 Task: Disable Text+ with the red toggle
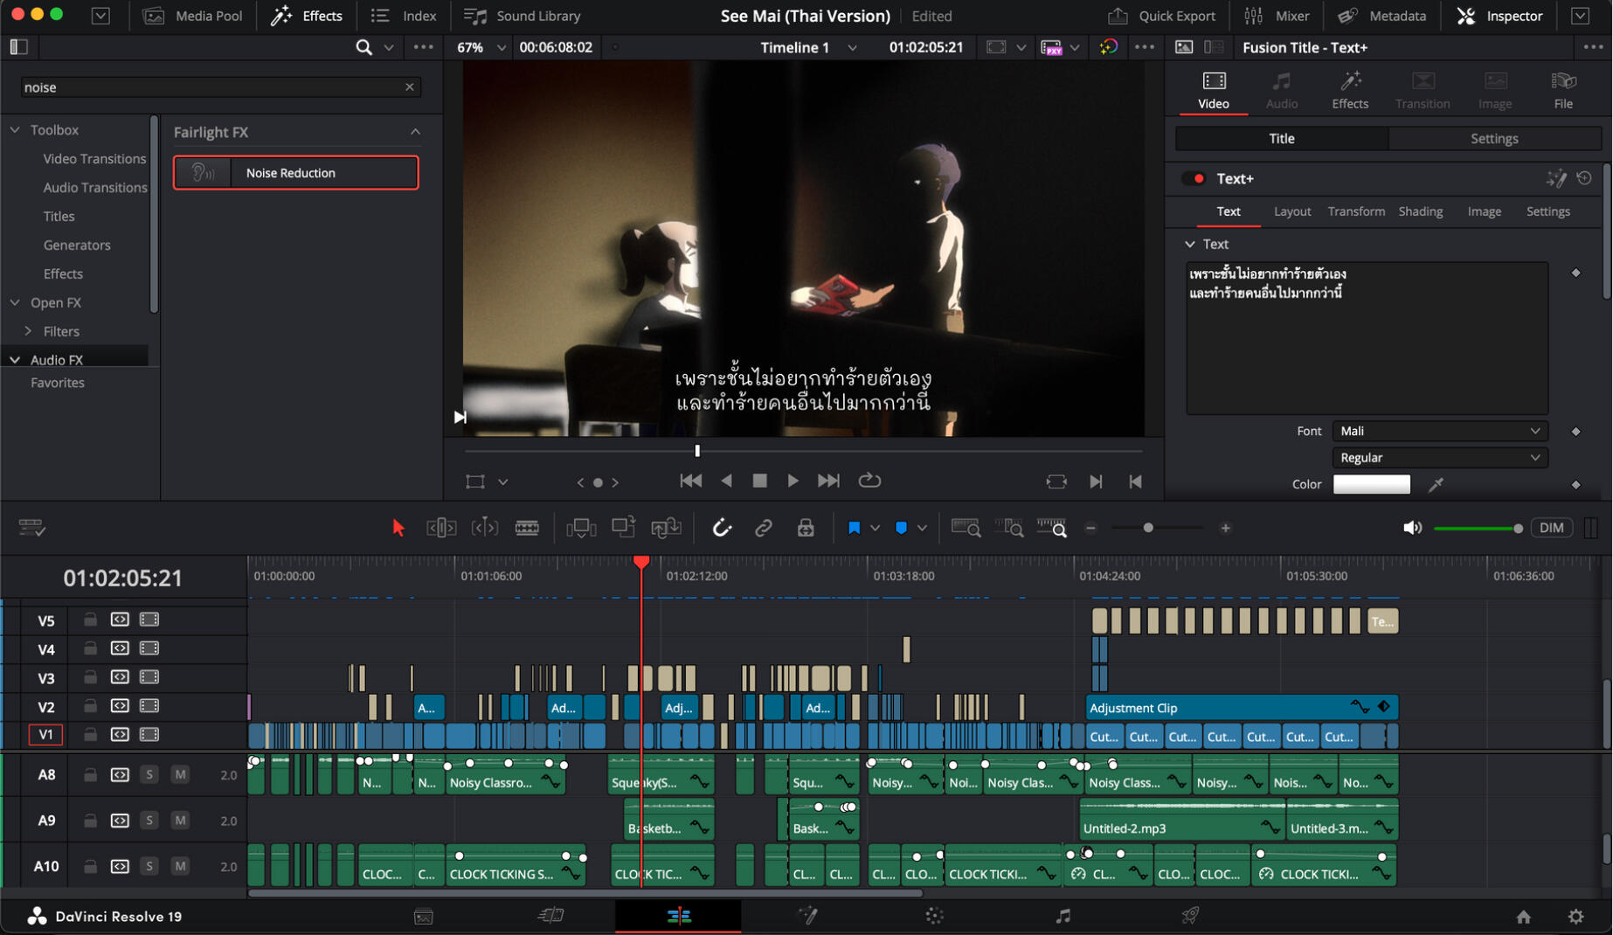(x=1194, y=178)
